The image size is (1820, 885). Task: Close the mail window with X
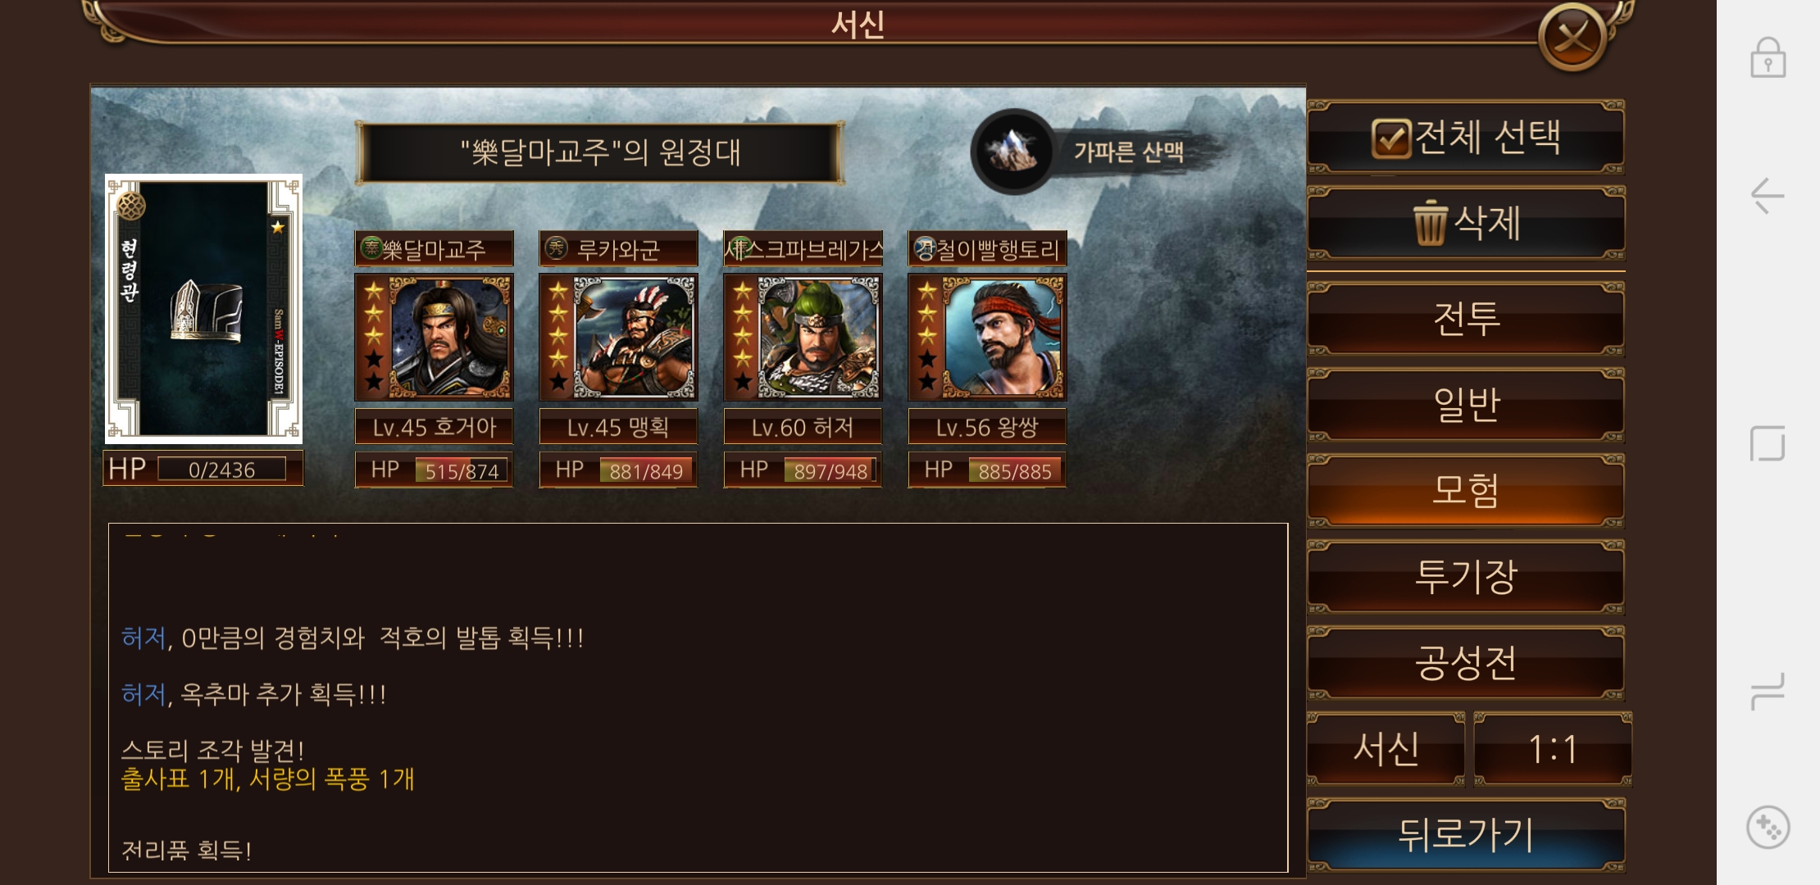pos(1572,36)
